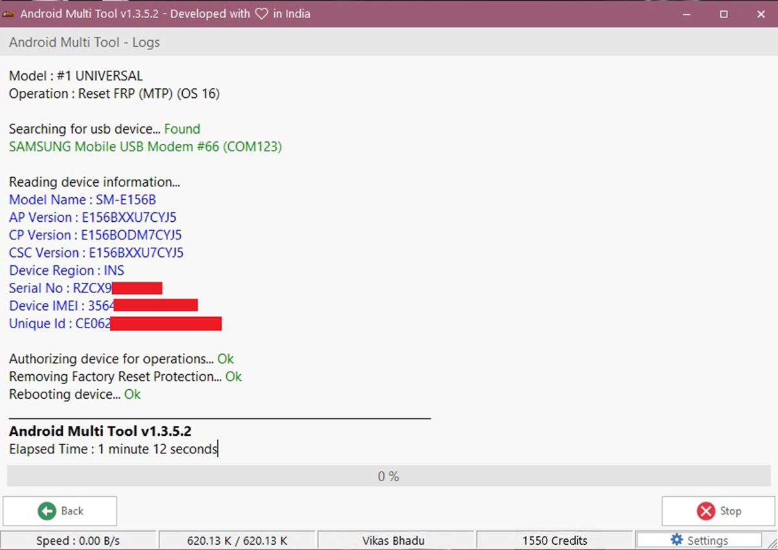
Task: Click the Serial No line
Action: coord(86,288)
